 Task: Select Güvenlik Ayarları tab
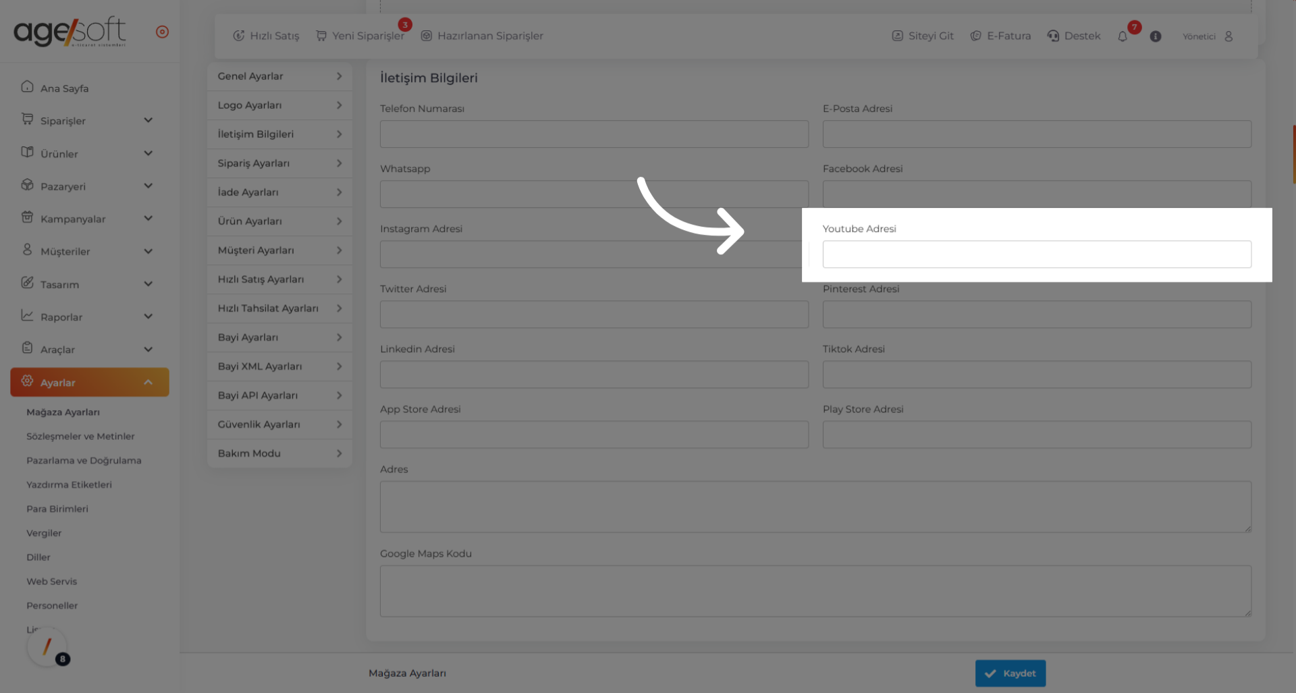279,424
